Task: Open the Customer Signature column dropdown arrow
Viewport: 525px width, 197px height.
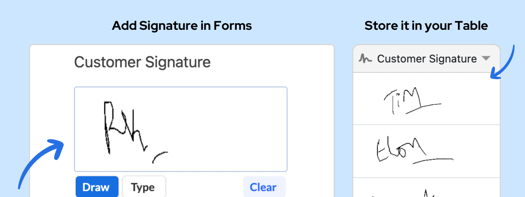Action: point(486,59)
